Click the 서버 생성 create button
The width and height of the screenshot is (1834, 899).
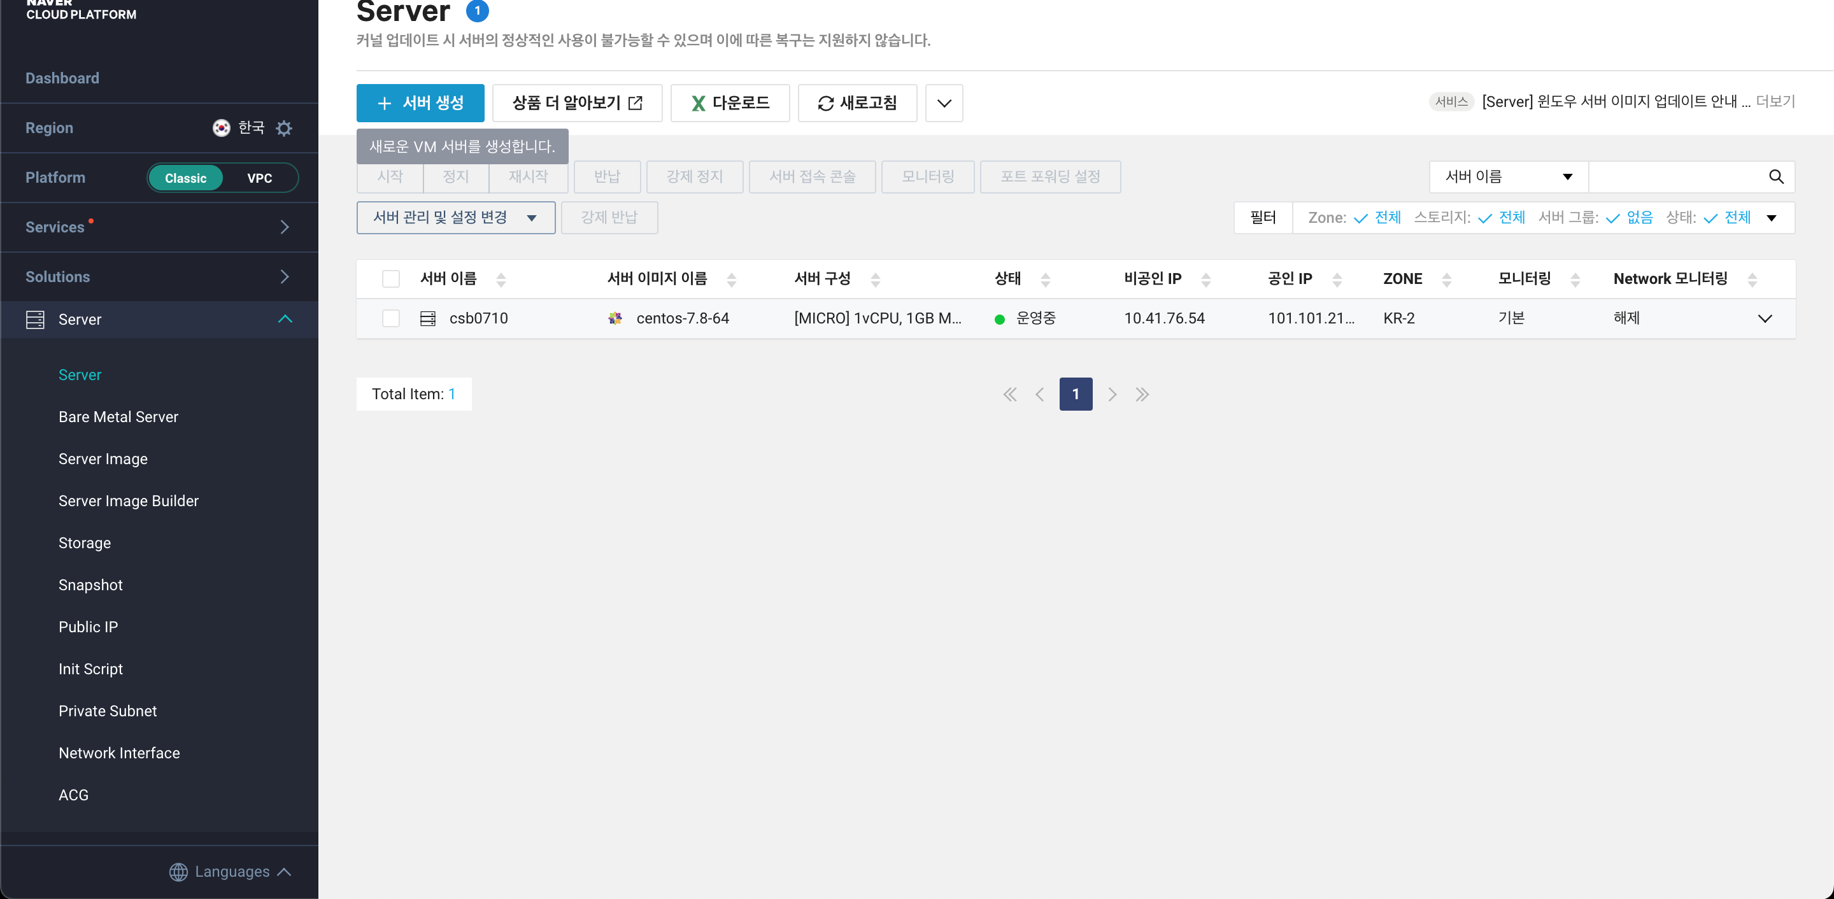click(x=420, y=103)
